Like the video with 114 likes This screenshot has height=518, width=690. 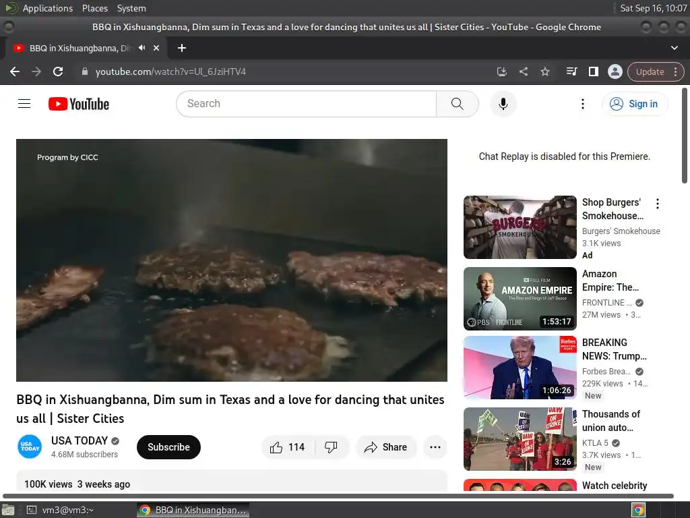pyautogui.click(x=288, y=447)
